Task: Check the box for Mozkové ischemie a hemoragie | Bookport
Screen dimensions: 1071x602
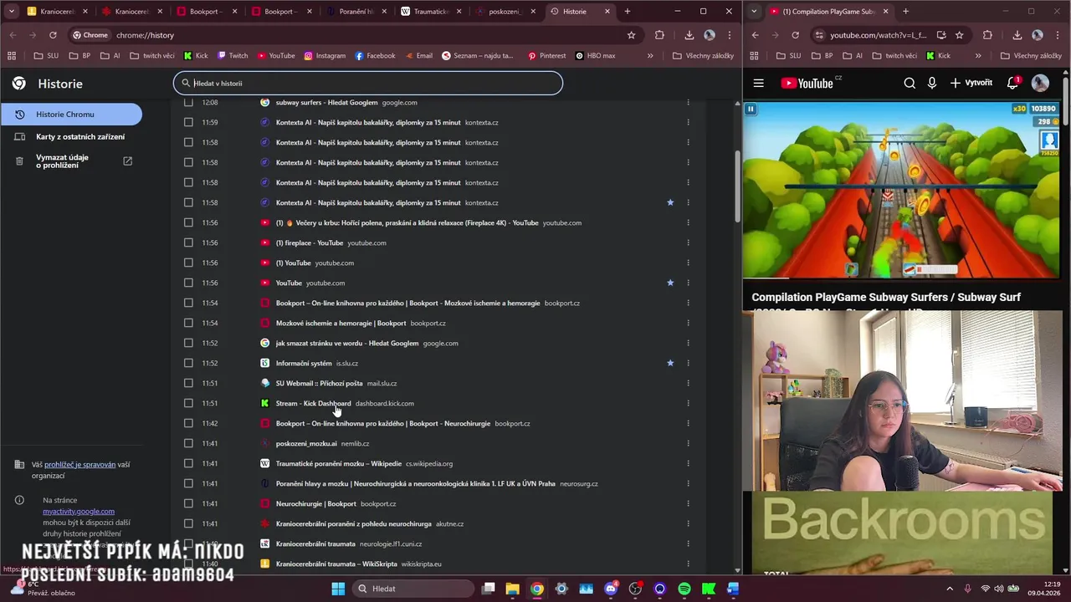Action: (x=188, y=323)
